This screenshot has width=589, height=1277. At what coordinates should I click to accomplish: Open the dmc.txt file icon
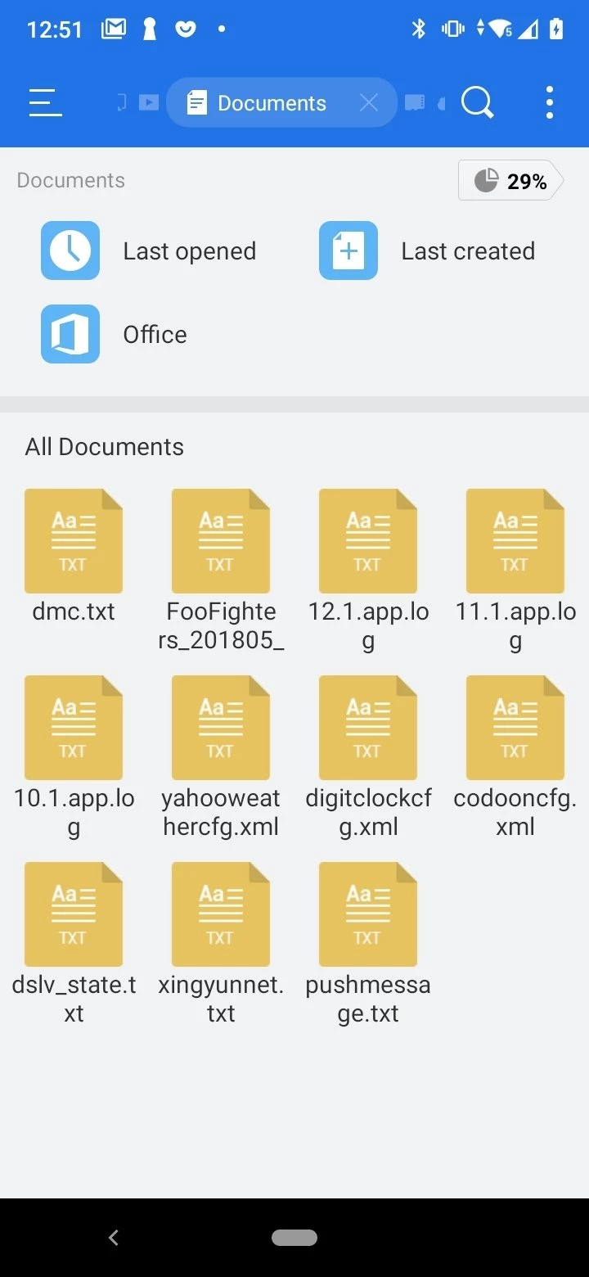[x=74, y=541]
